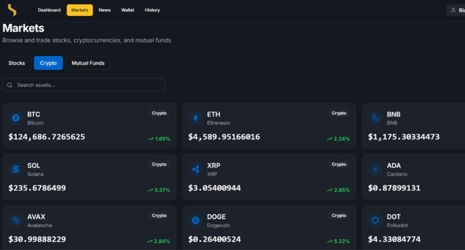Open the BTC Bitcoin card
The width and height of the screenshot is (465, 250).
tap(89, 126)
